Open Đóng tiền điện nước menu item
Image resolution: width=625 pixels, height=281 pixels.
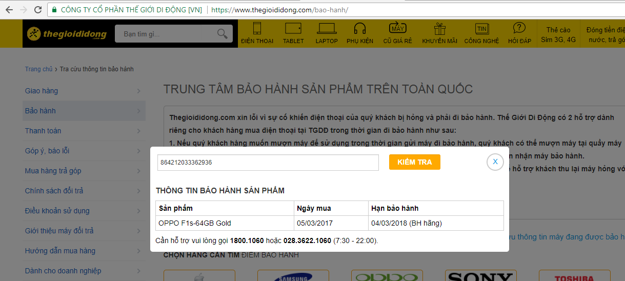click(606, 34)
